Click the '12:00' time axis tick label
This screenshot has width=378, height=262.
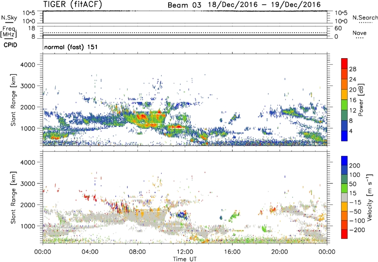pyautogui.click(x=185, y=252)
